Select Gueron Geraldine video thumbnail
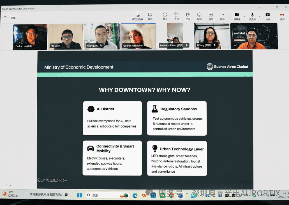The height and width of the screenshot is (205, 289). point(138,36)
